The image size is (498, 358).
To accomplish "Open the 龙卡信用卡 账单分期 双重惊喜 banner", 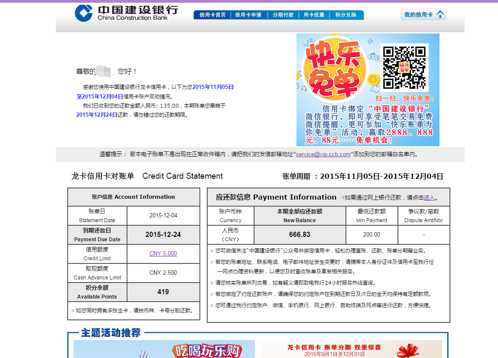I will coord(351,349).
